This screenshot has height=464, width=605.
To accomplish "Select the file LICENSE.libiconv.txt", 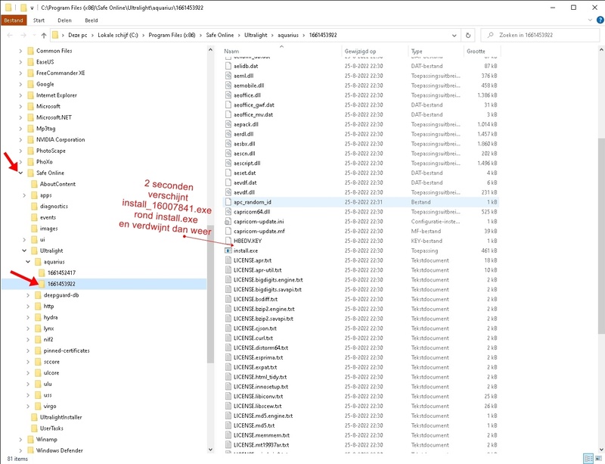I will point(258,396).
